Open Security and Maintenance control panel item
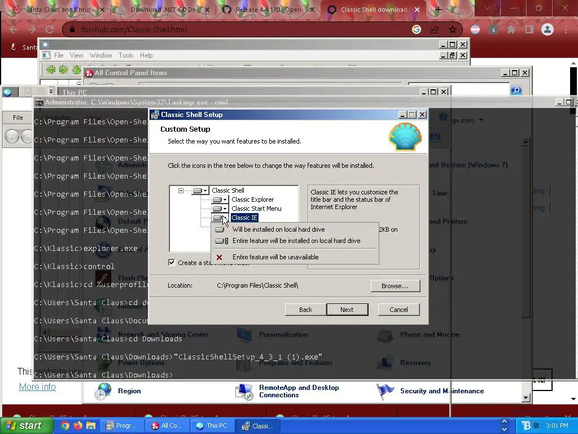The image size is (578, 434). pos(431,391)
